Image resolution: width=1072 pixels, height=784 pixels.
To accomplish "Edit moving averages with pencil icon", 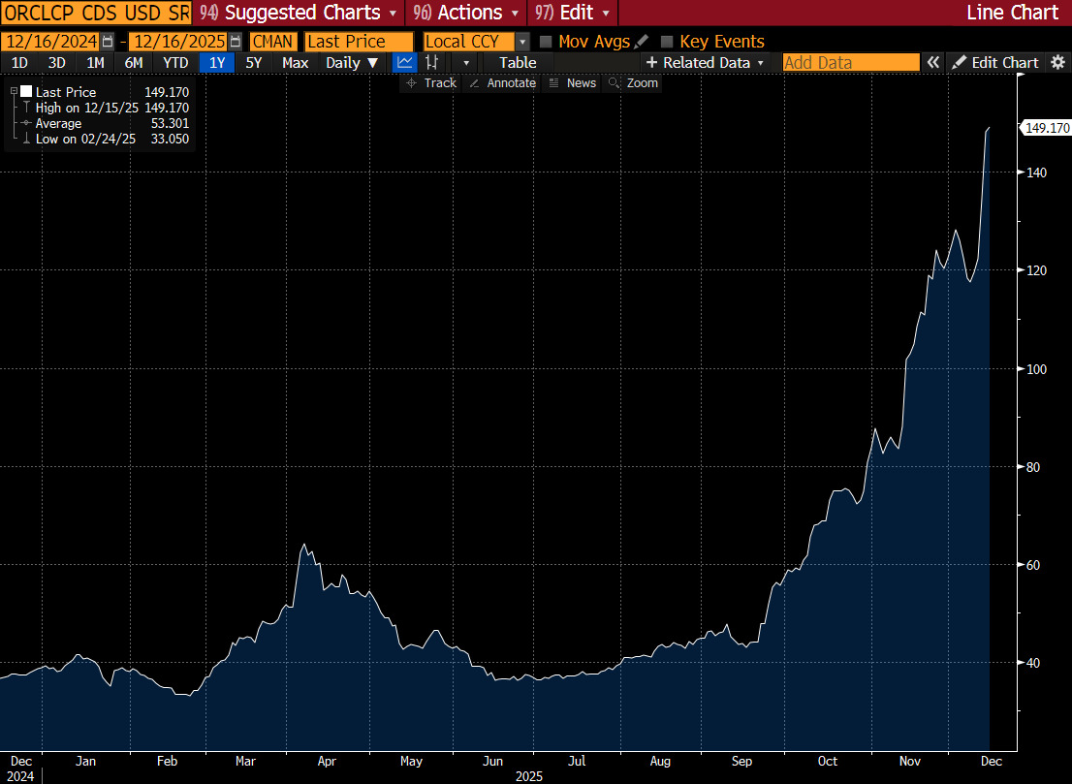I will tap(641, 42).
